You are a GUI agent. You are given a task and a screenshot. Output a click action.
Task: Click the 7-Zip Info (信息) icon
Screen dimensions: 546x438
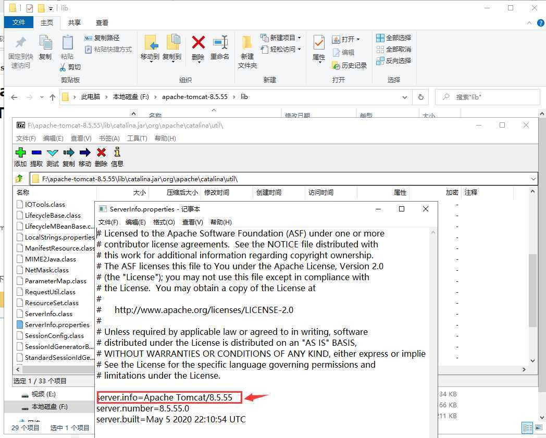[x=117, y=152]
